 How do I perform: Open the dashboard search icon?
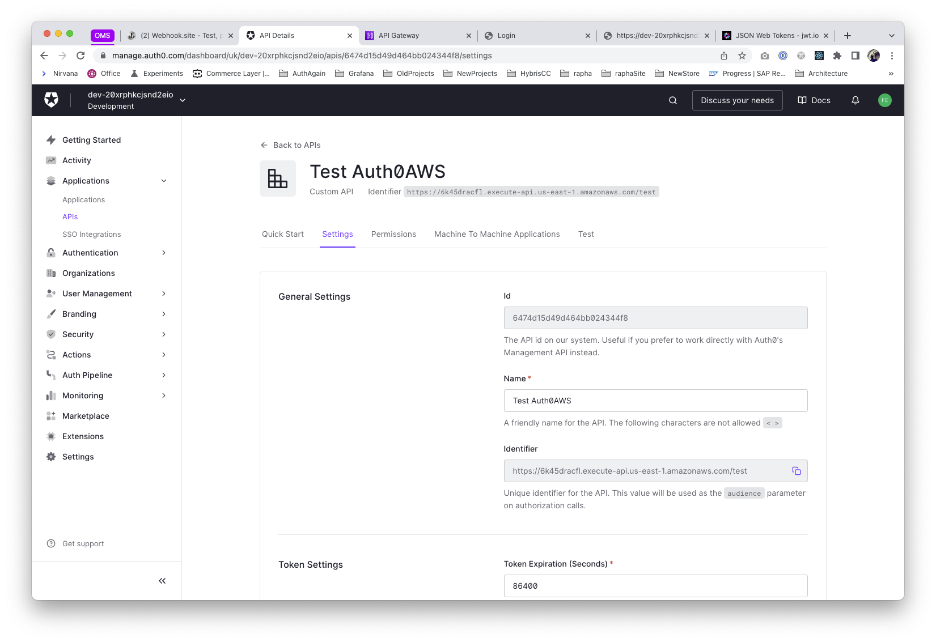click(673, 100)
